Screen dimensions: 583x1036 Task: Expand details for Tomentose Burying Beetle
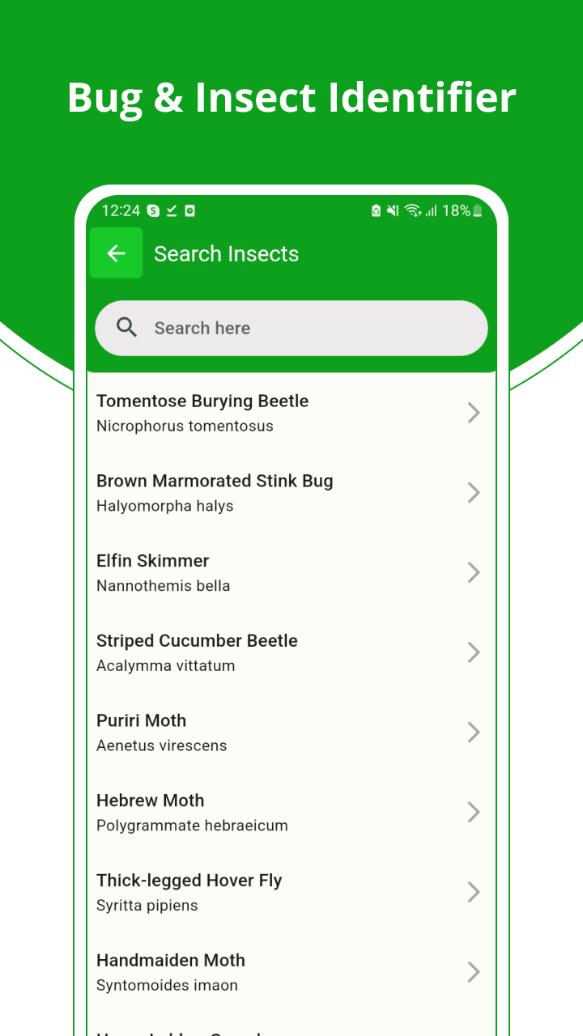pos(474,412)
